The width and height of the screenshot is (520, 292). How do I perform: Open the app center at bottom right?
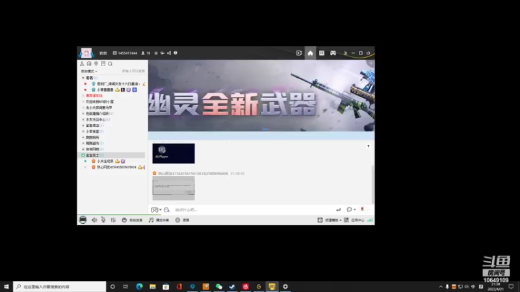(x=354, y=220)
